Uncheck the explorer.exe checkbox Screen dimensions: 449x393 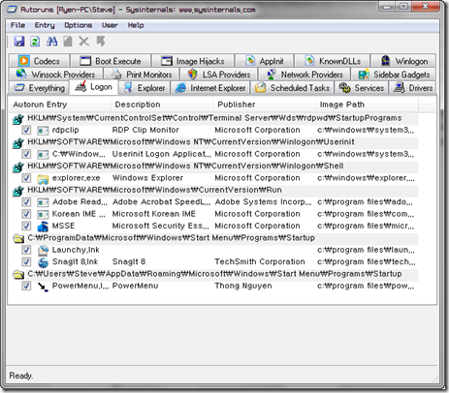26,178
